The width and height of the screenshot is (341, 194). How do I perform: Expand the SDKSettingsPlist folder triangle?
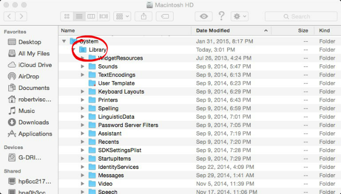point(82,150)
